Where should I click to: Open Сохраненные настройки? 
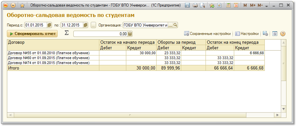[207, 34]
